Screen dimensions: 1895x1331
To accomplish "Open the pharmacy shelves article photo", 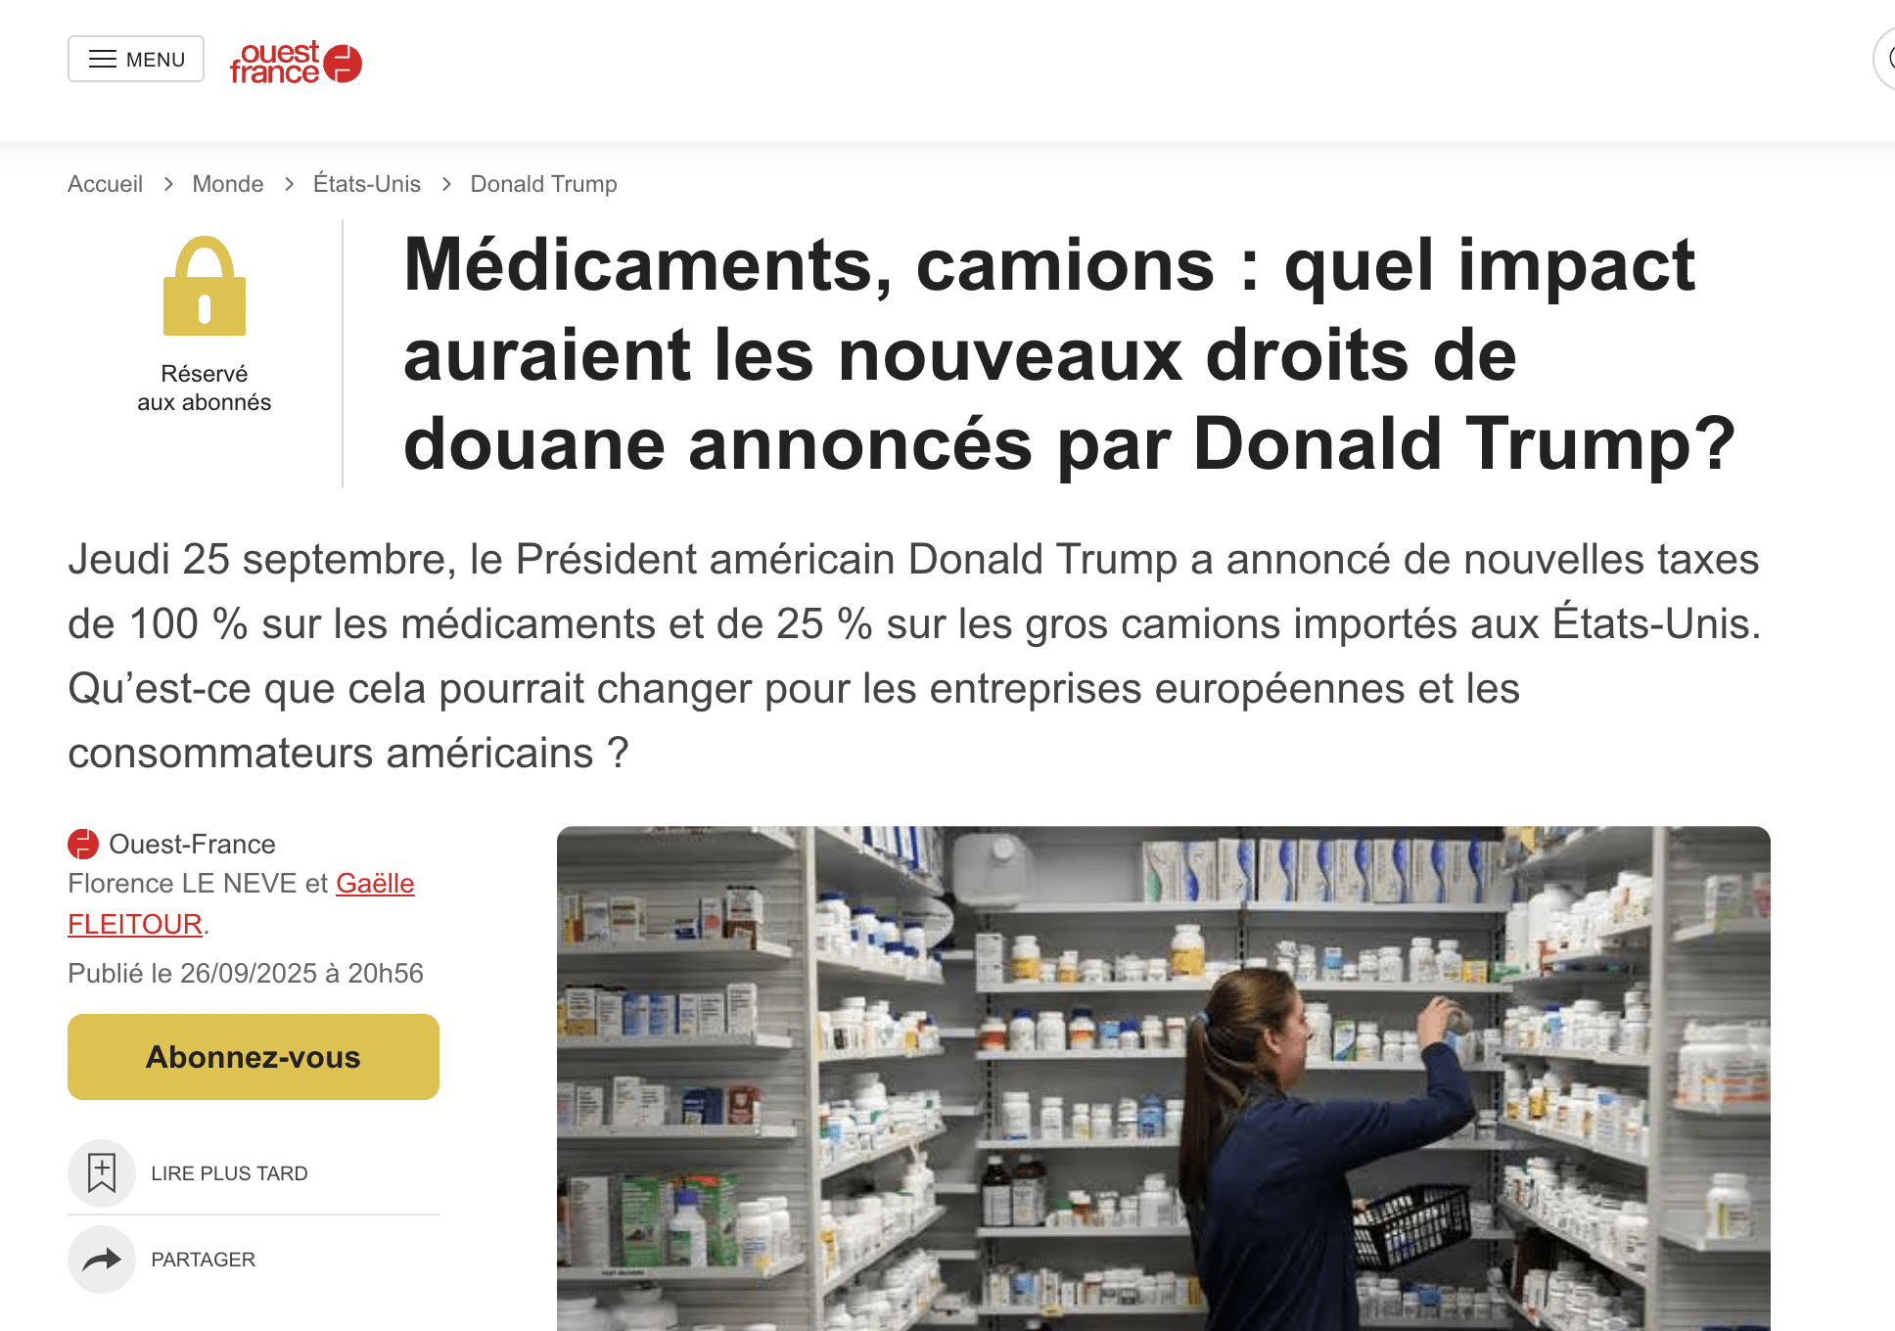I will click(x=1164, y=1079).
